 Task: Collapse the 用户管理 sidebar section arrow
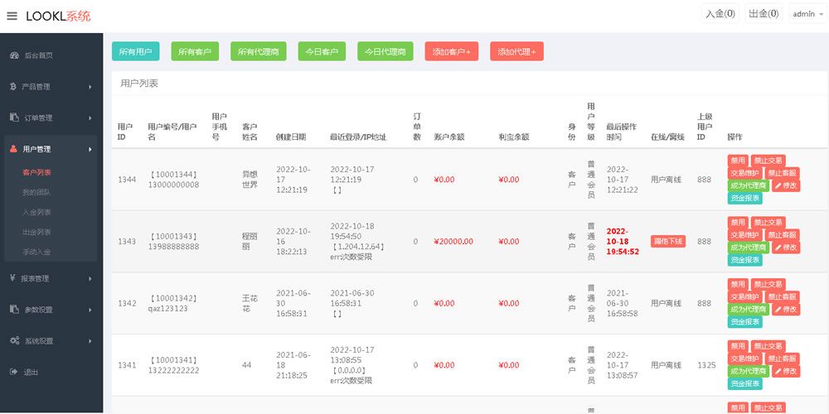click(90, 149)
